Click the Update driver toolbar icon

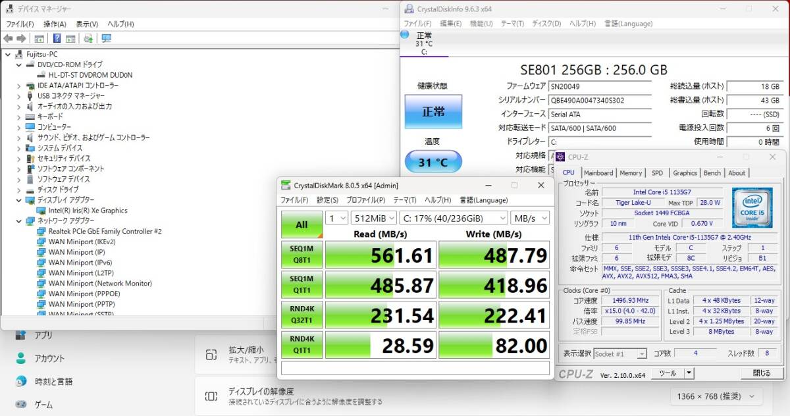click(88, 38)
